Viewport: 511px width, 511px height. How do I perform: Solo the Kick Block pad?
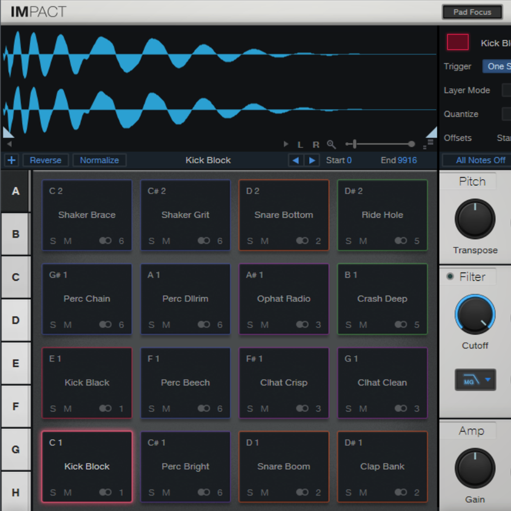pos(53,493)
